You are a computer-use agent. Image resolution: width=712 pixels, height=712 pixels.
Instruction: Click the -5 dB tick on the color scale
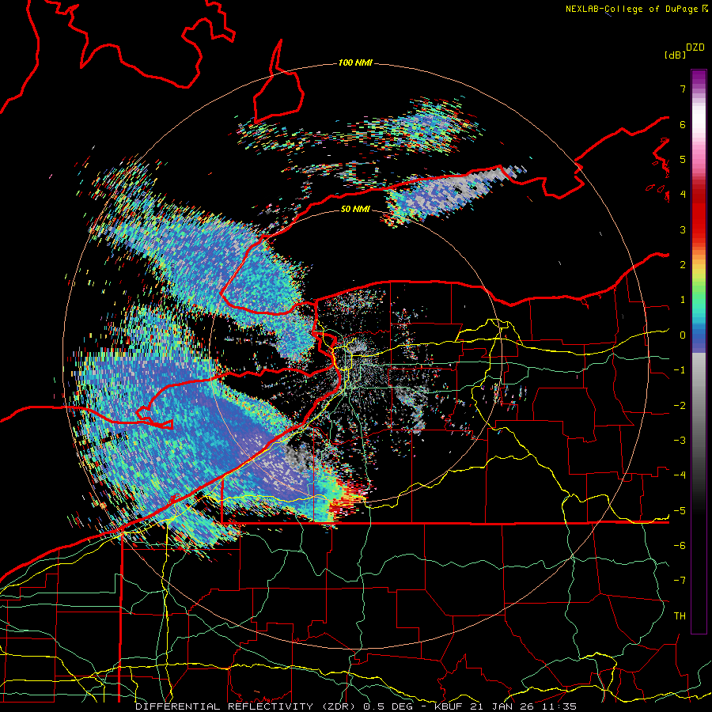[x=680, y=511]
